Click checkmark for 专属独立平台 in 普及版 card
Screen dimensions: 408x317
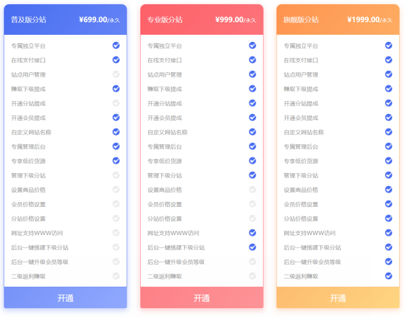[116, 45]
